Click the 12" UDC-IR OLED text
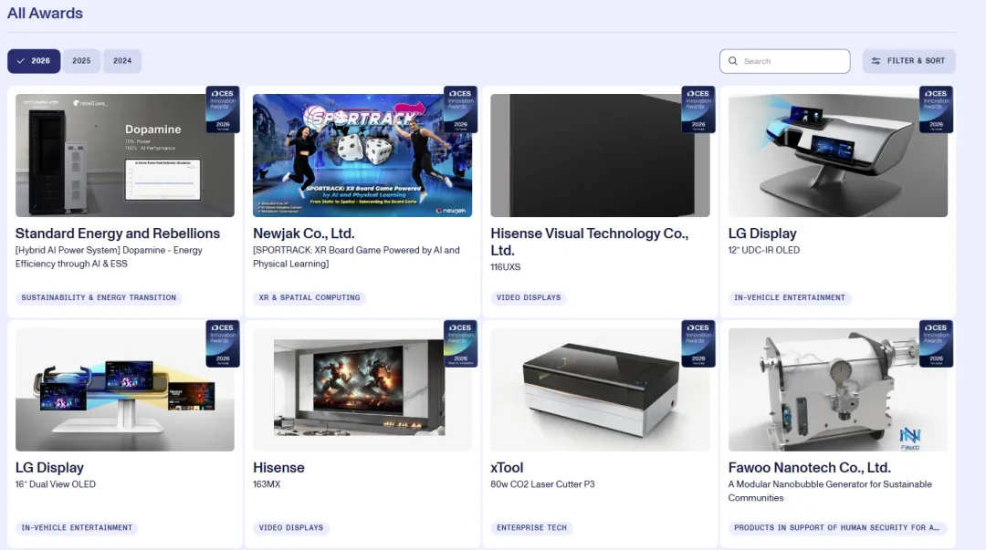This screenshot has height=550, width=986. click(764, 250)
